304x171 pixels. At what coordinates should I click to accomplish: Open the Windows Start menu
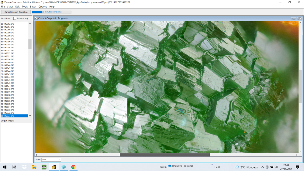[5, 167]
